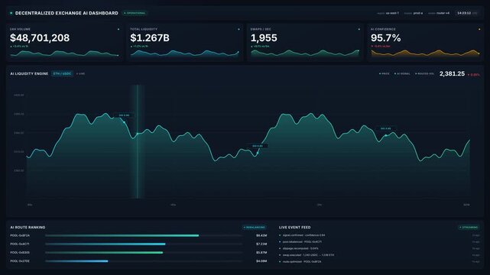This screenshot has height=275, width=490.
Task: Toggle the AI SIGNAL legend series
Action: [x=403, y=73]
